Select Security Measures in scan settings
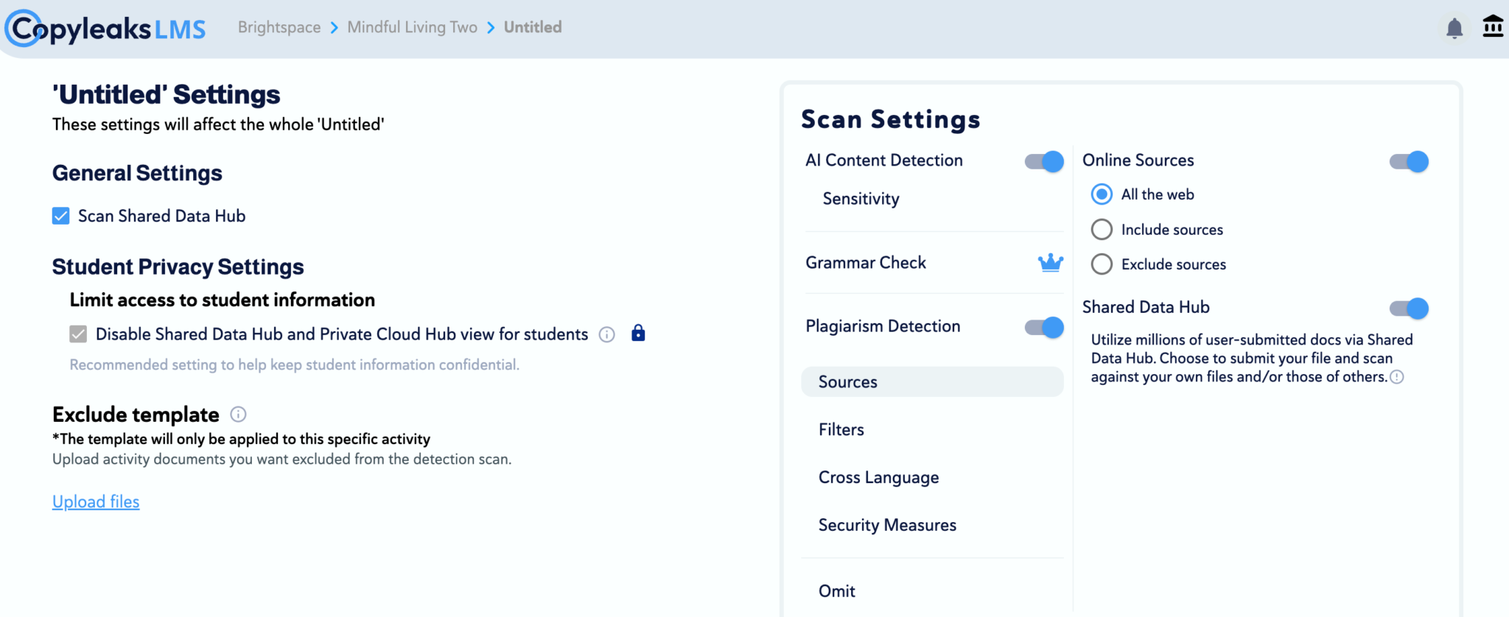The image size is (1509, 617). click(x=887, y=525)
